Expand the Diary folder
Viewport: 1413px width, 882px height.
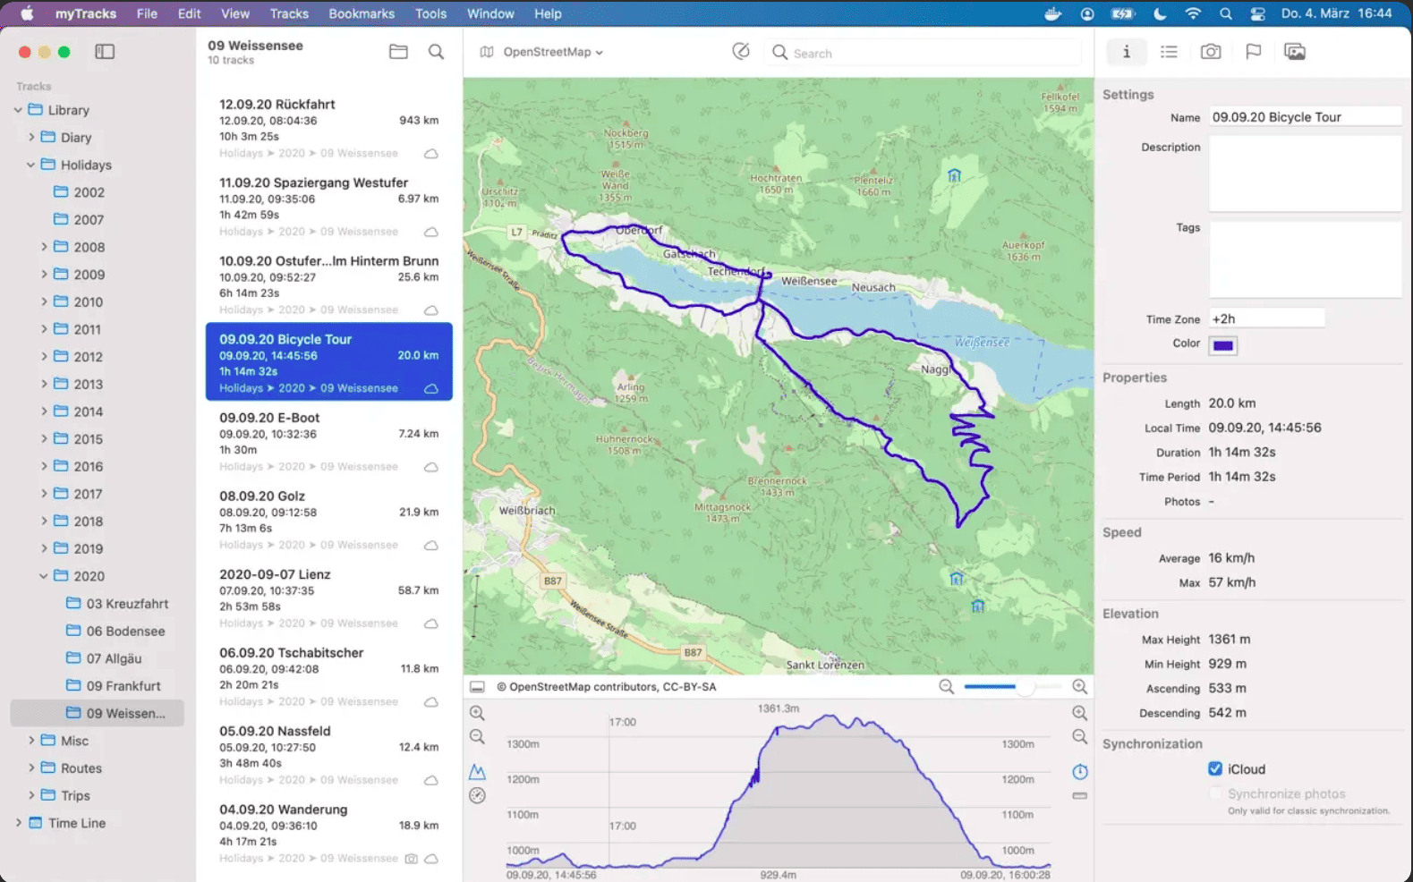point(31,137)
